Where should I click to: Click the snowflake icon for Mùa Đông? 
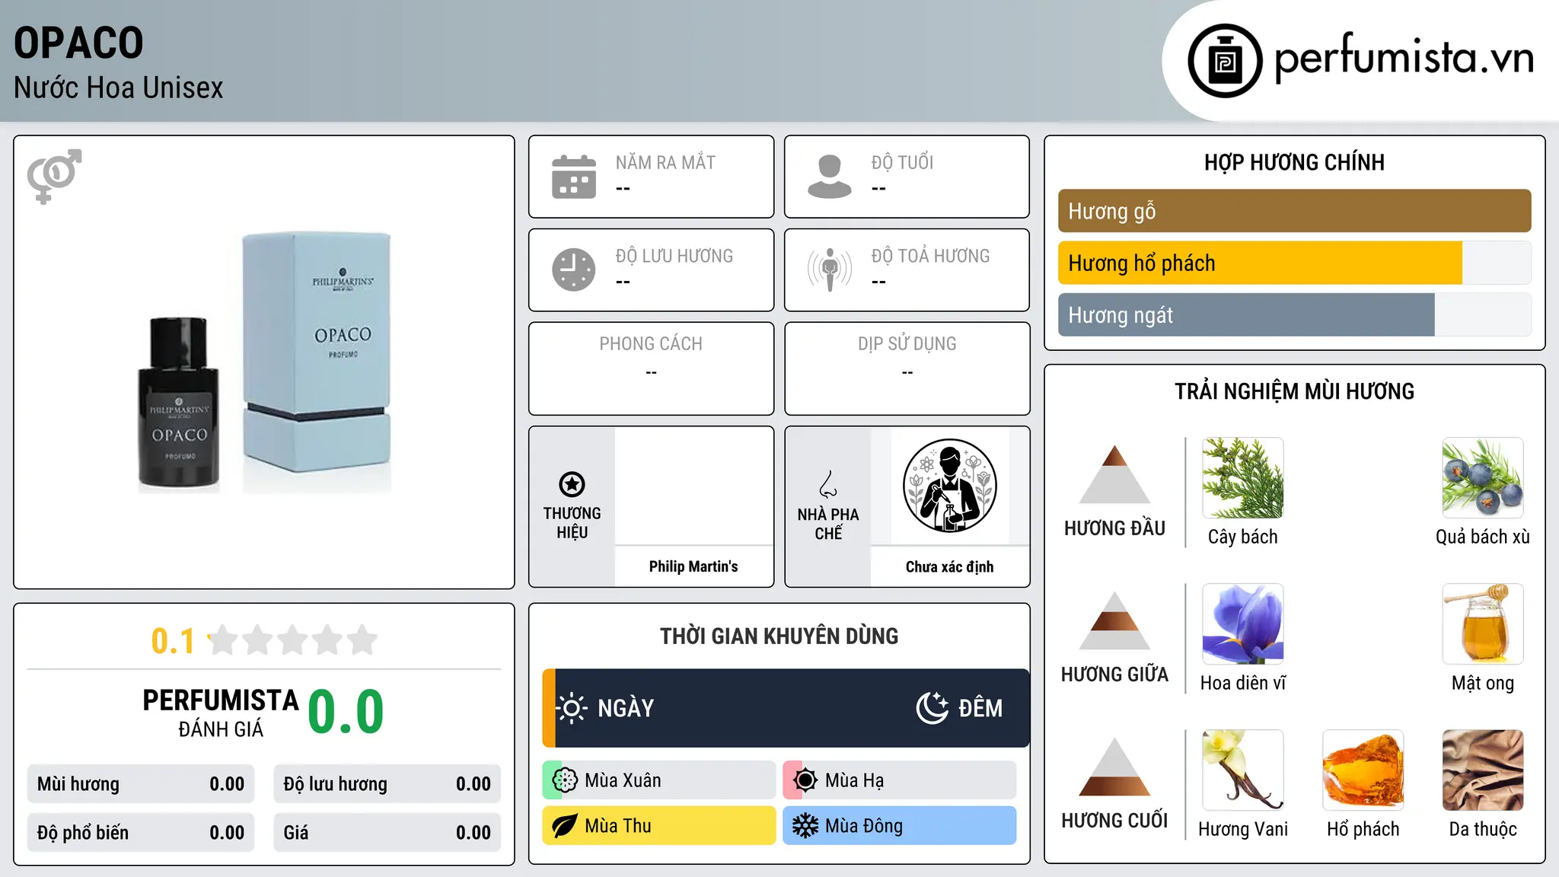pyautogui.click(x=805, y=826)
